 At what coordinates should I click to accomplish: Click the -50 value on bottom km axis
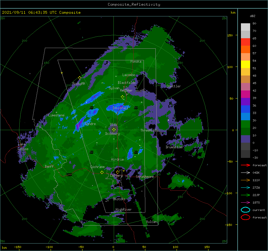(x=81, y=247)
